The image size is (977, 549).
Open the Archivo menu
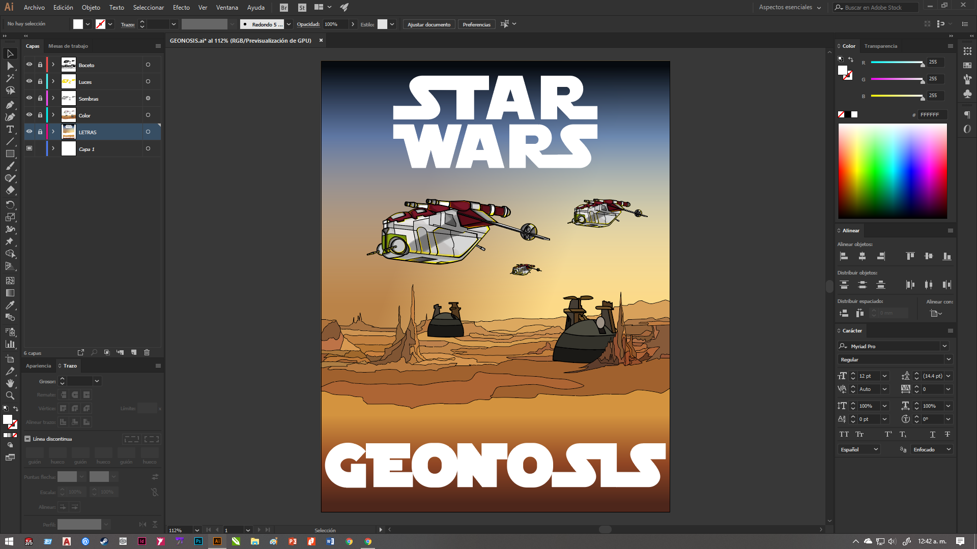click(34, 8)
